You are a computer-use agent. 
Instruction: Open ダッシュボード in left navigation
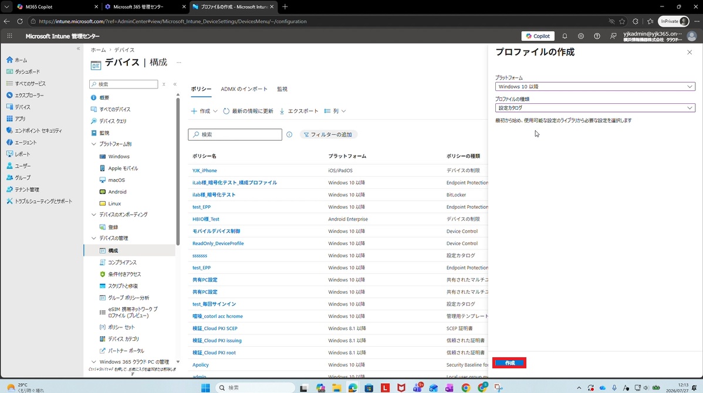[x=23, y=71]
